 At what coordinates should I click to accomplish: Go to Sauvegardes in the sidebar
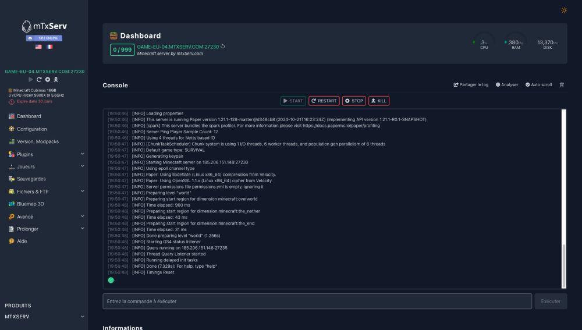pyautogui.click(x=31, y=179)
